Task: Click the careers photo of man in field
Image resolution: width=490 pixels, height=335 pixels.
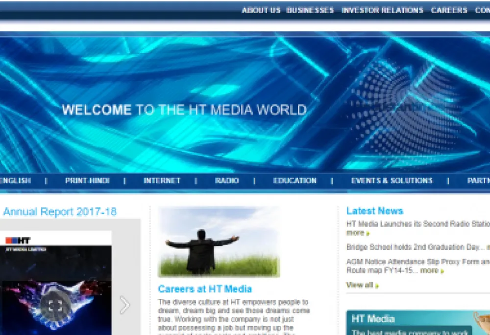Action: coord(219,242)
